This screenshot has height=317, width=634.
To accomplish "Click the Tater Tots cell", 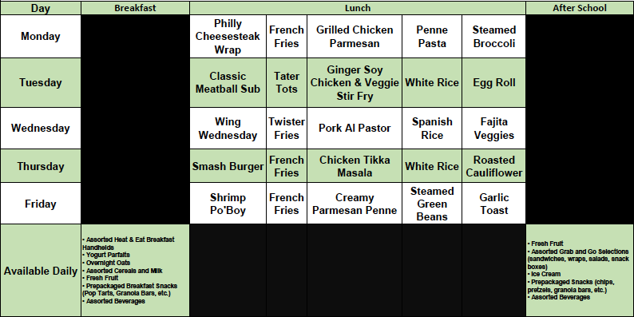I will click(287, 82).
